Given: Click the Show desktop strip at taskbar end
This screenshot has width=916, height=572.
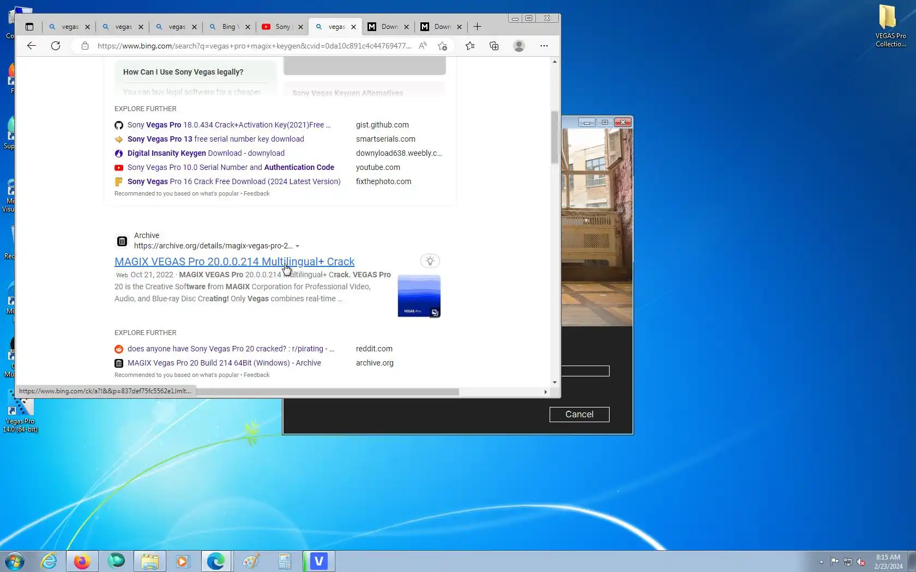Looking at the screenshot, I should coord(912,562).
